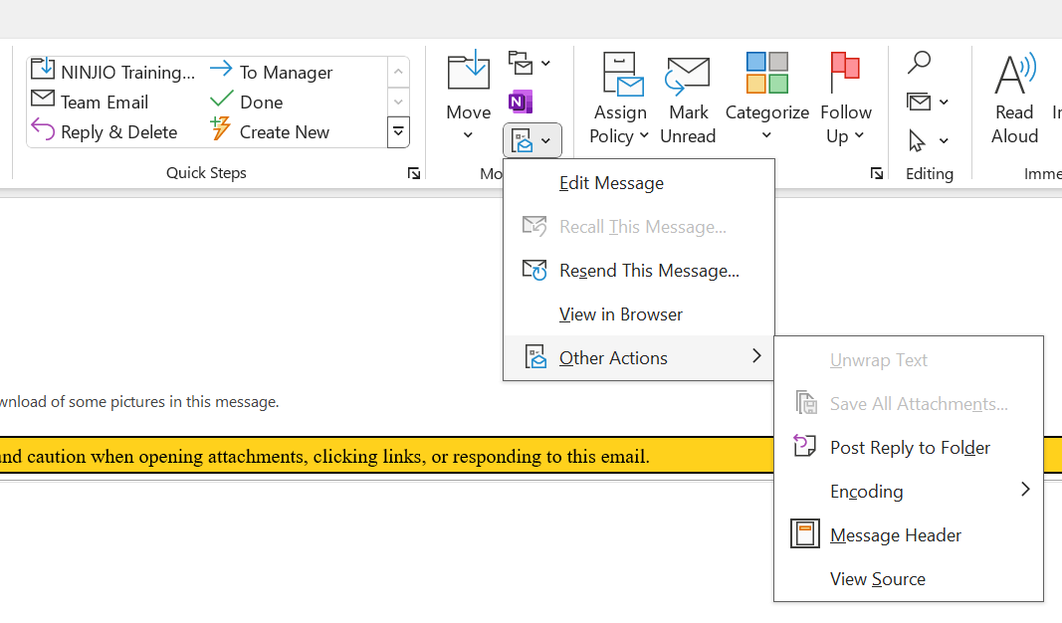Click the Move to folder icon
Screen dimensions: 1062x623
[468, 74]
